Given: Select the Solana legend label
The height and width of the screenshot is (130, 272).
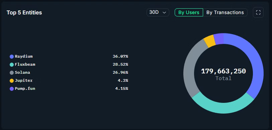Looking at the screenshot, I should point(22,72).
